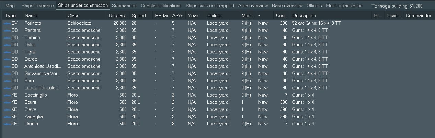
Task: Click the ship icon beside CV Farinata
Action: tap(7, 23)
